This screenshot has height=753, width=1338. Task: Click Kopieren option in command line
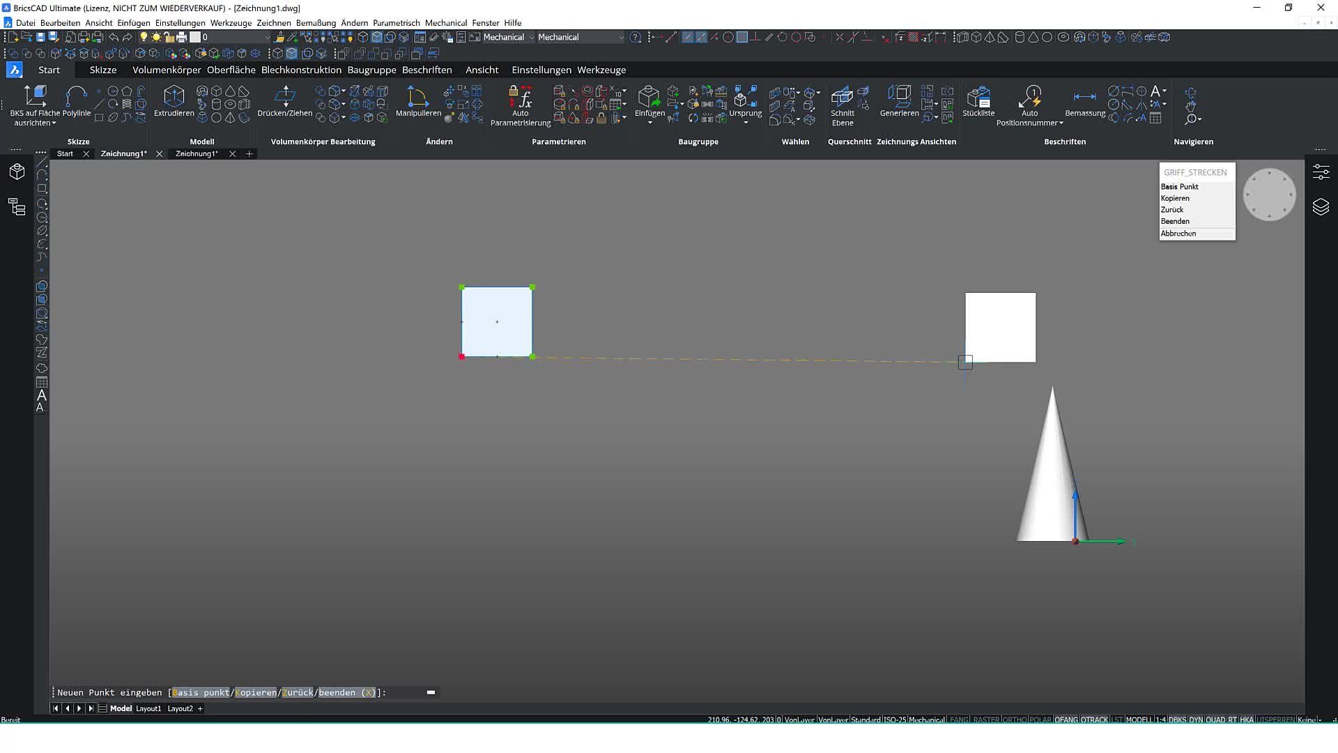[256, 692]
